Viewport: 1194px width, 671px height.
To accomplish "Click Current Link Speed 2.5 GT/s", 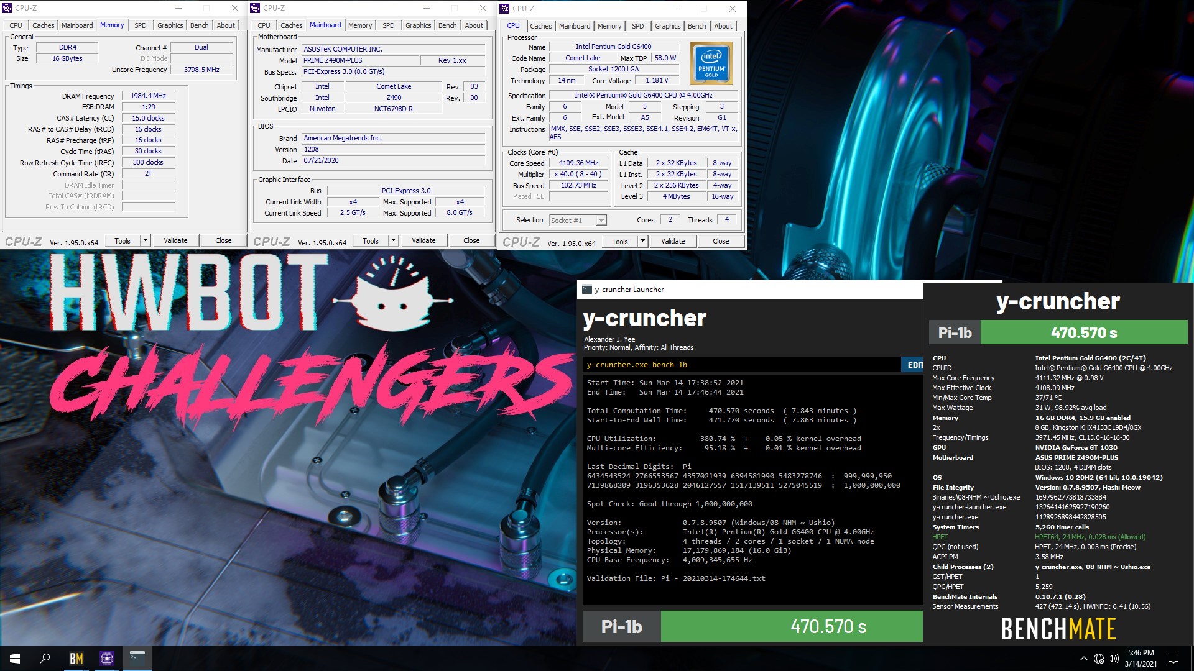I will [x=353, y=212].
